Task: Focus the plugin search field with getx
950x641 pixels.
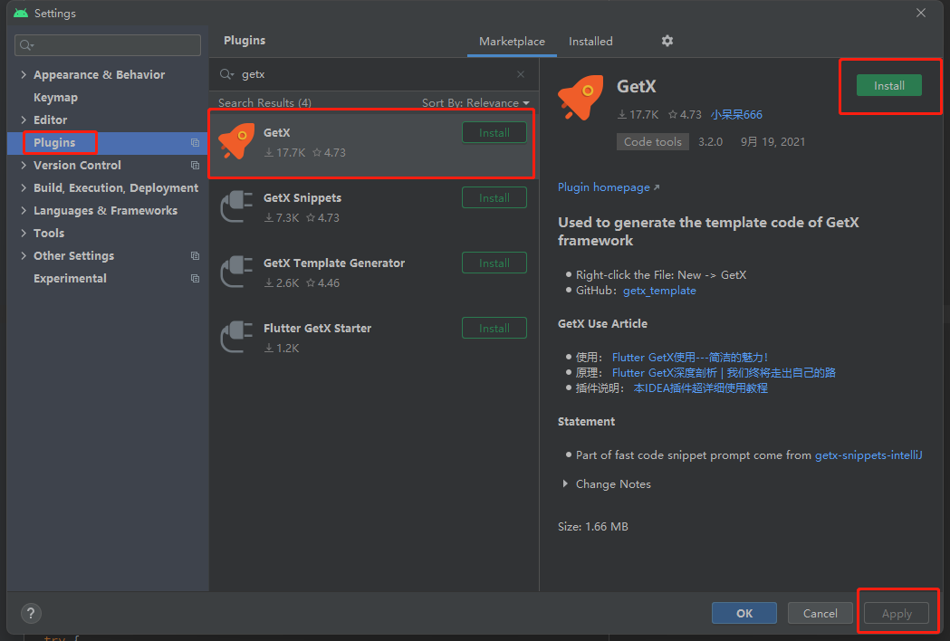Action: click(372, 74)
